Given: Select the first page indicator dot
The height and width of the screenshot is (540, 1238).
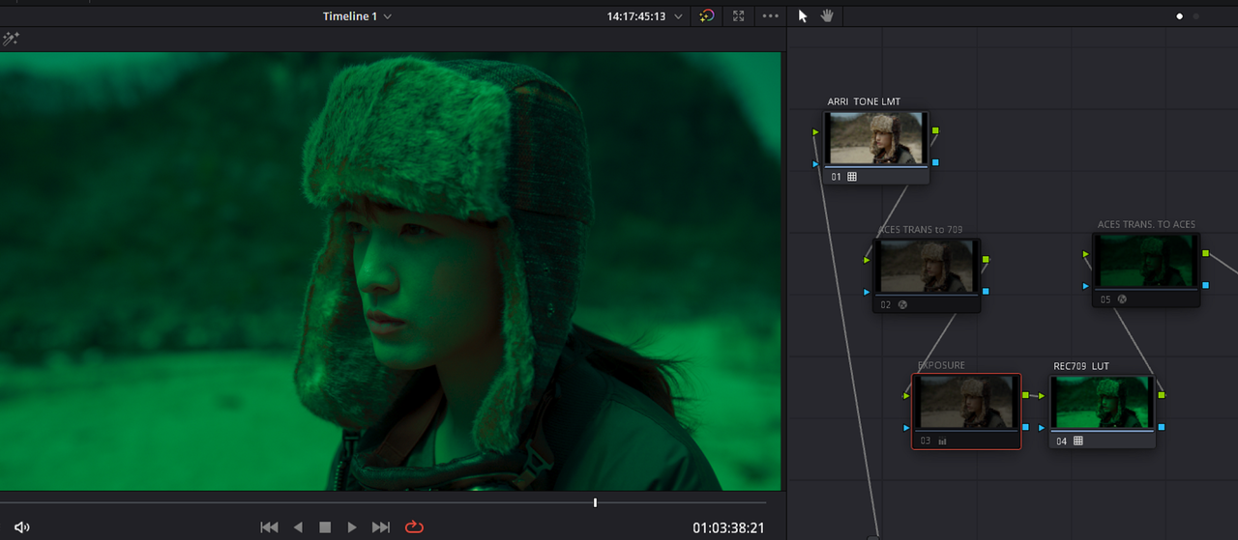Looking at the screenshot, I should click(1180, 16).
